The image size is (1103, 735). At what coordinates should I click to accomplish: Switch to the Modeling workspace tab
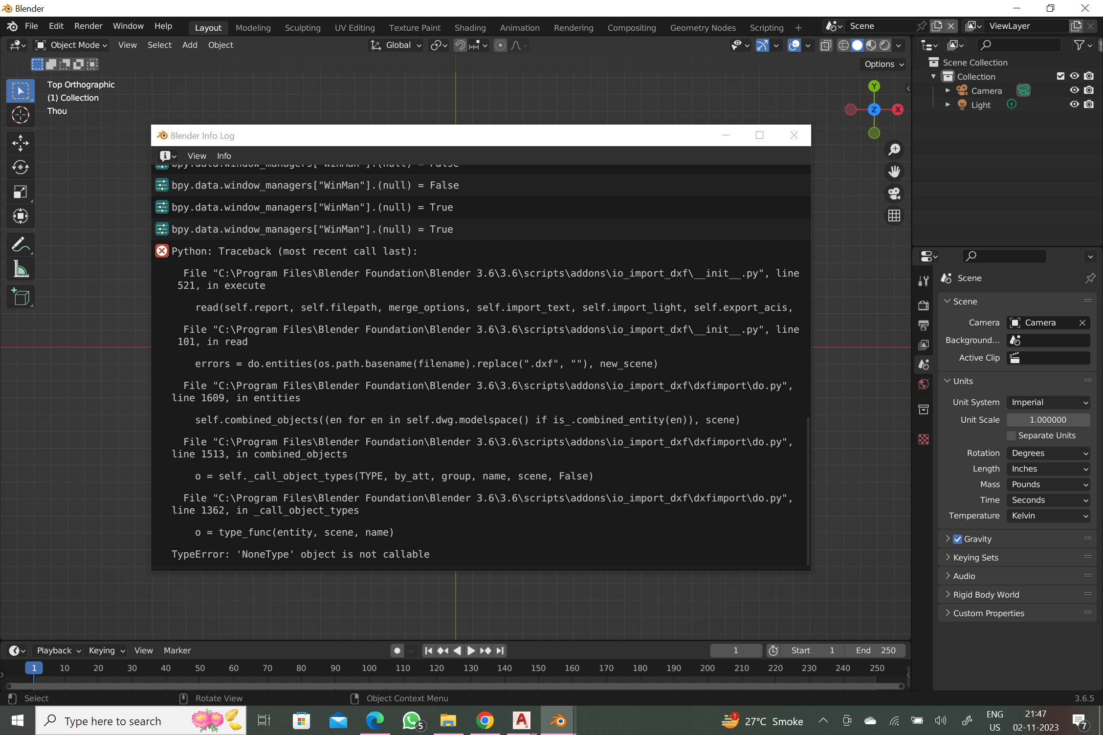253,28
